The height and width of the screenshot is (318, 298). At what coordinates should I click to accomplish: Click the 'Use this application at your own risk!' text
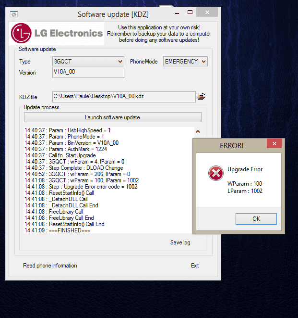pos(159,27)
